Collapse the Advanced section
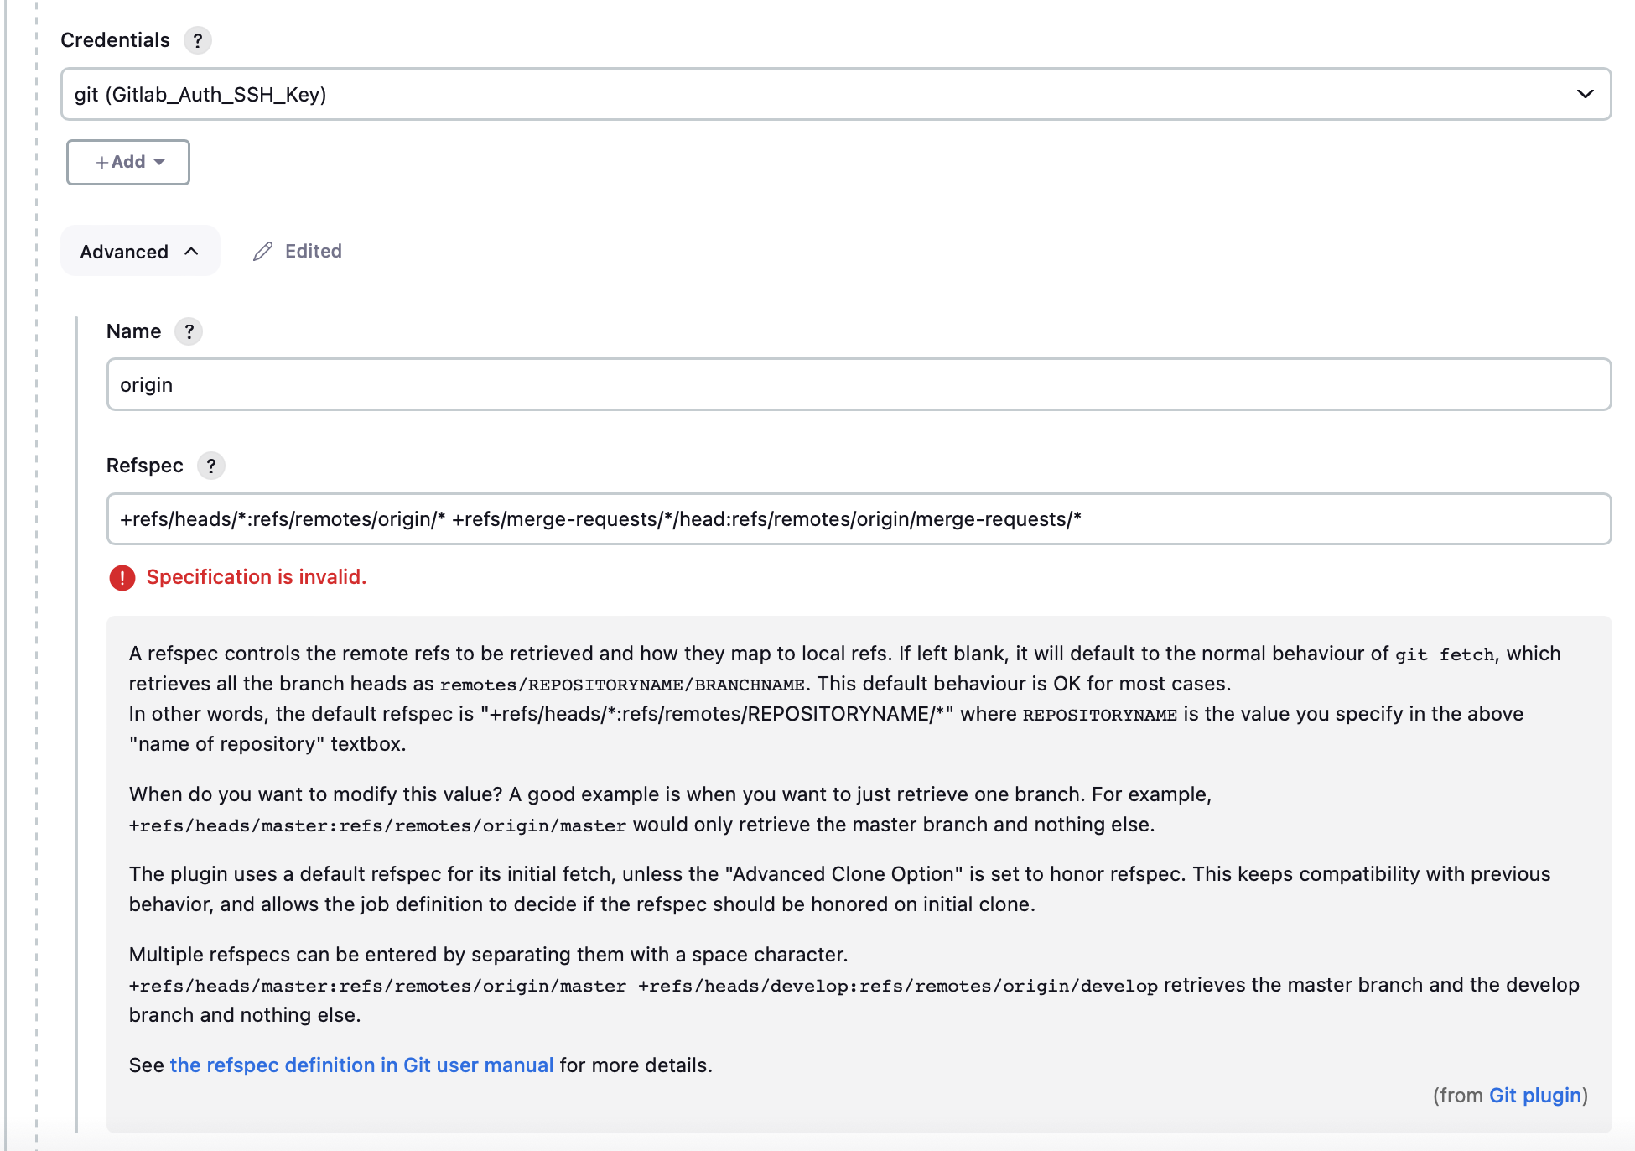The width and height of the screenshot is (1635, 1151). pos(140,250)
